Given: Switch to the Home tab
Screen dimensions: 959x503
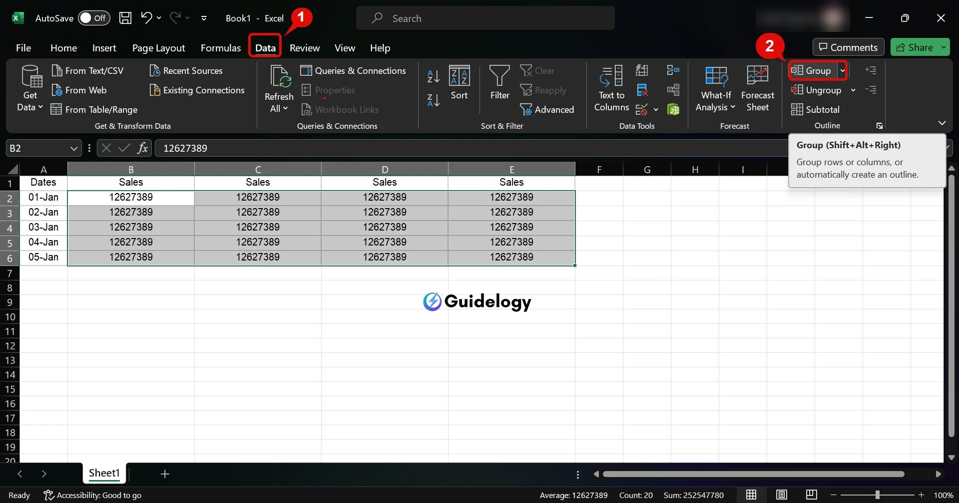Looking at the screenshot, I should tap(63, 48).
